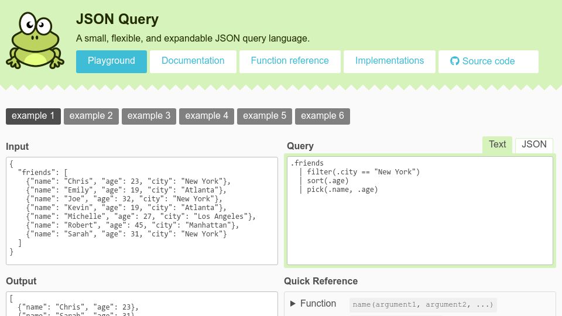Open the Documentation page
562x316 pixels.
click(193, 61)
